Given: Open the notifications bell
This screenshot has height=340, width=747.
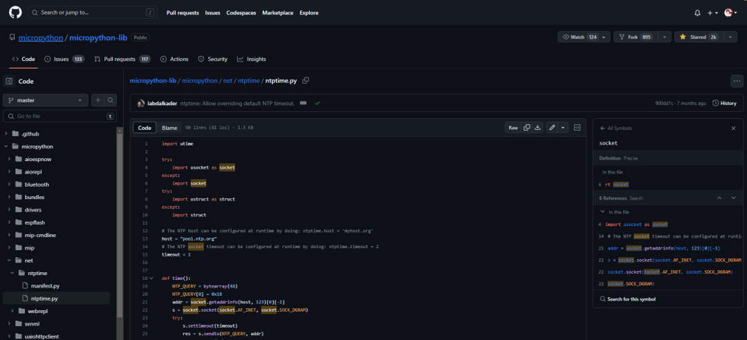Looking at the screenshot, I should 697,12.
